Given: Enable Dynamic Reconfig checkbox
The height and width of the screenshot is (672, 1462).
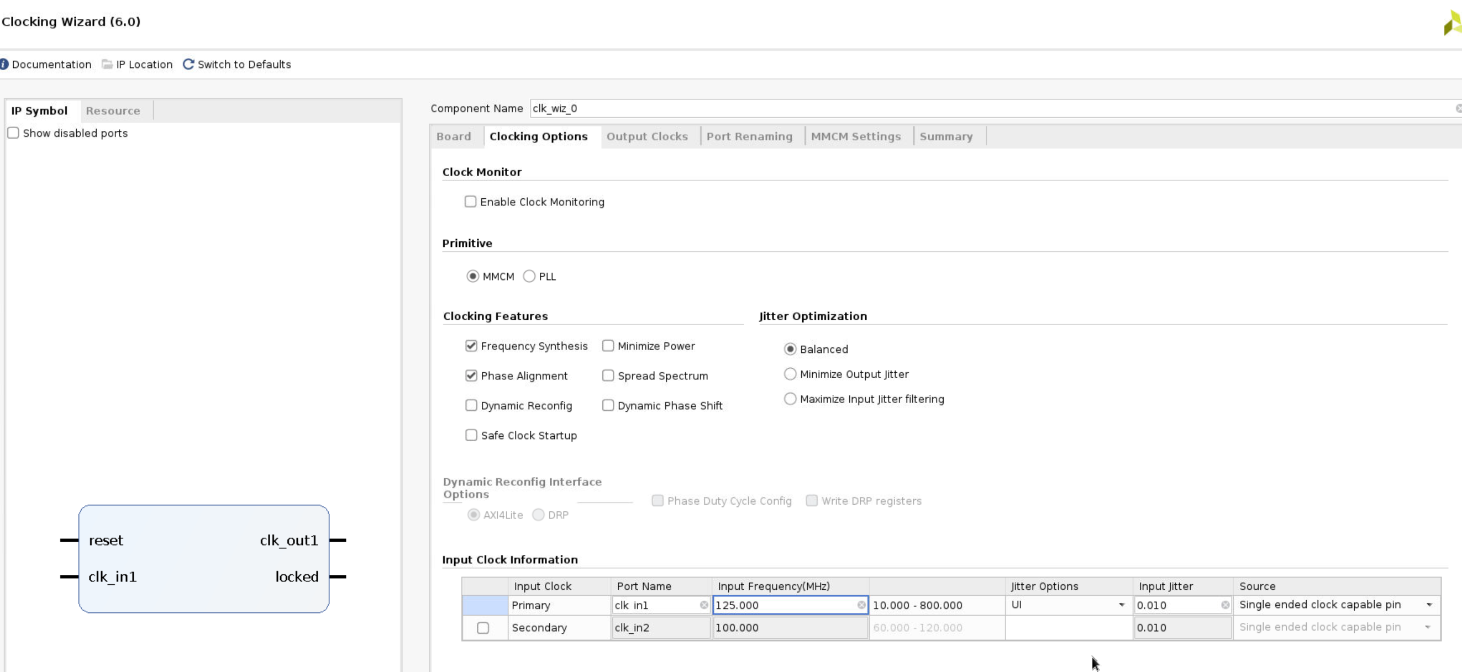Looking at the screenshot, I should coord(471,405).
